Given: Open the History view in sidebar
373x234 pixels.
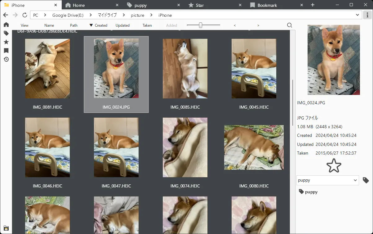Looking at the screenshot, I should click(6, 59).
